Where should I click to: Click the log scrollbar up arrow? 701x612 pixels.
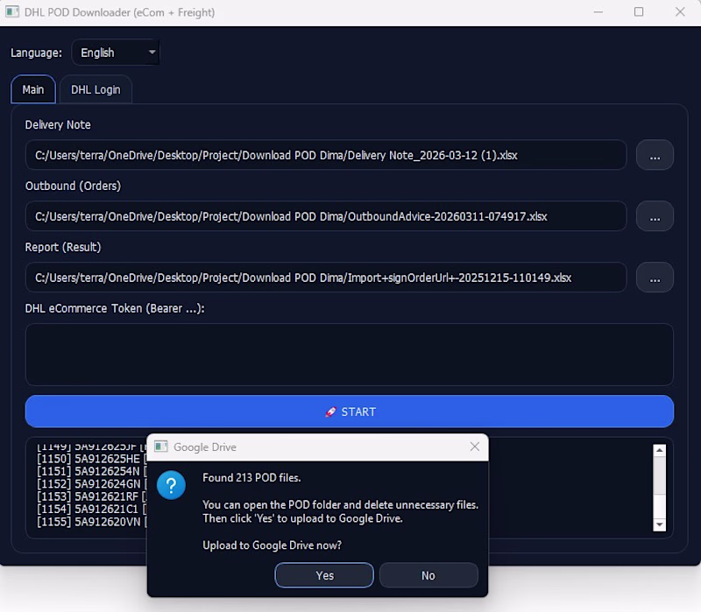click(x=660, y=450)
